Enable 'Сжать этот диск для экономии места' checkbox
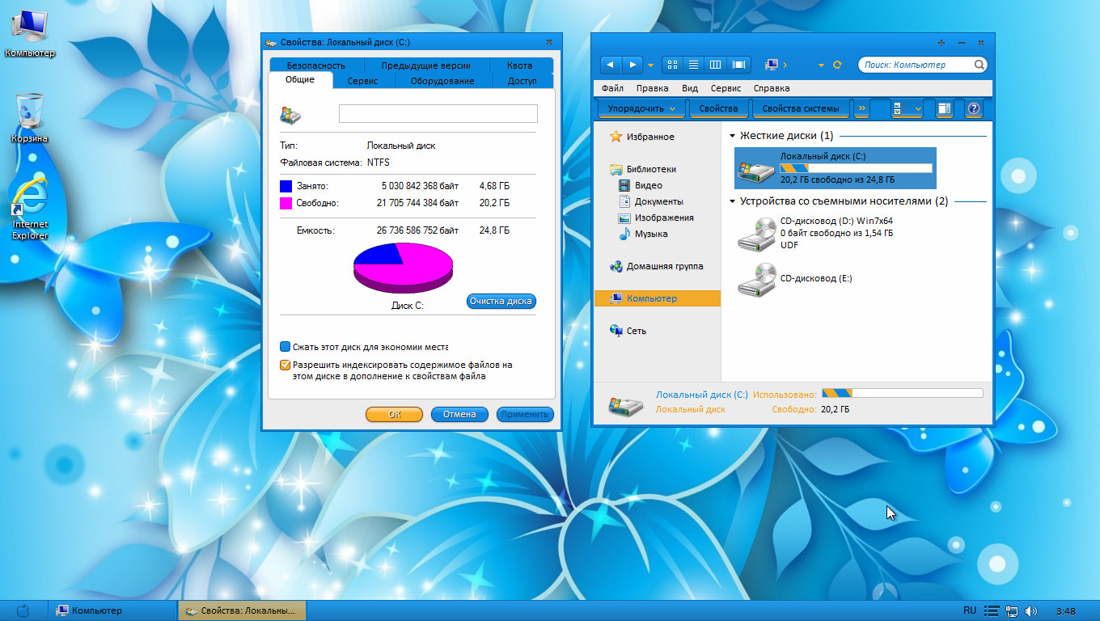 285,347
